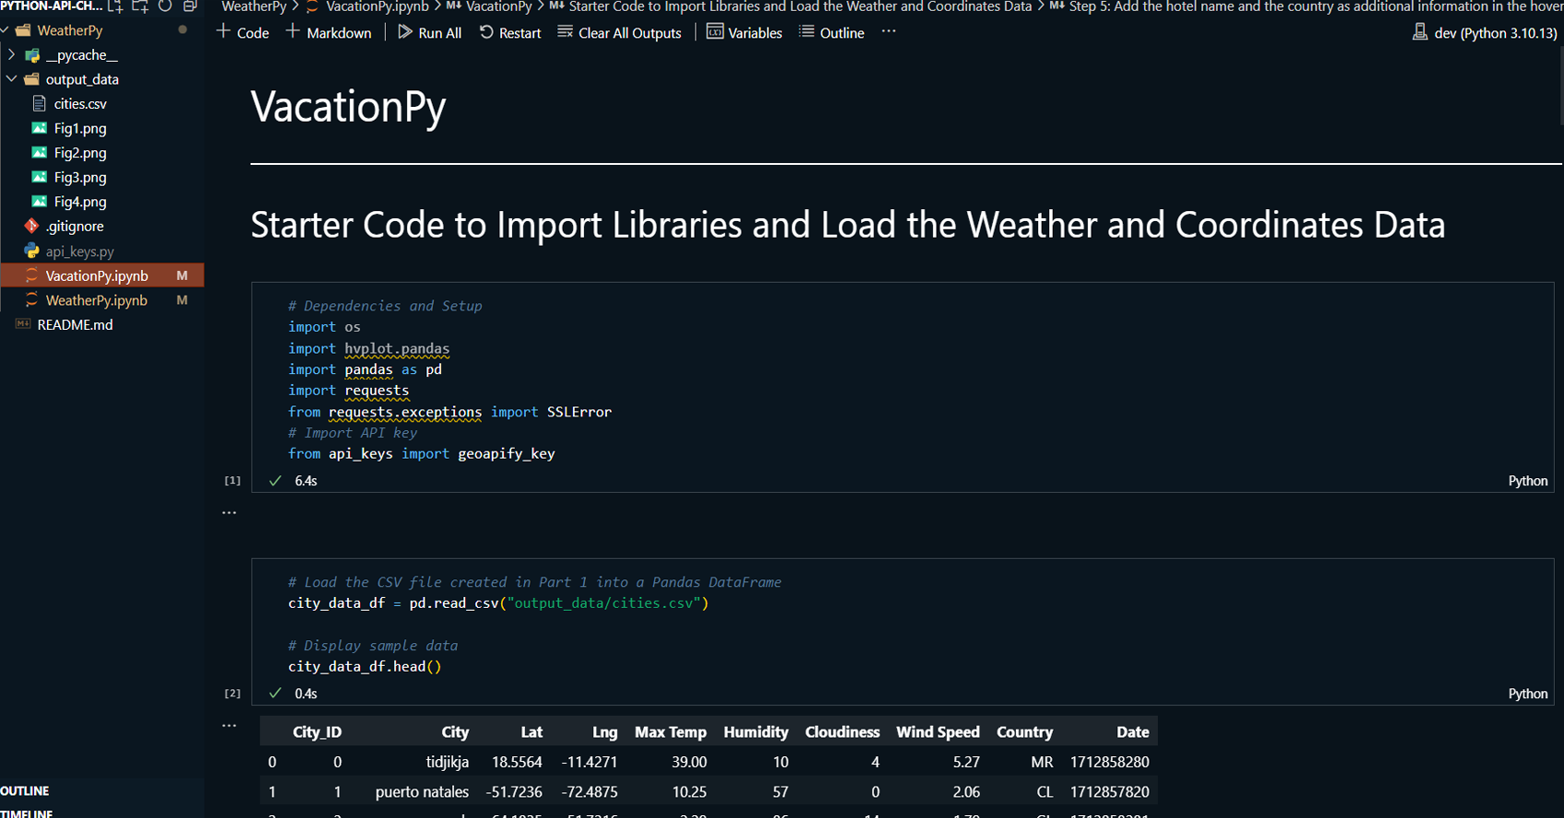Click the New File icon in Explorer header
Viewport: 1564px width, 818px height.
[x=115, y=6]
